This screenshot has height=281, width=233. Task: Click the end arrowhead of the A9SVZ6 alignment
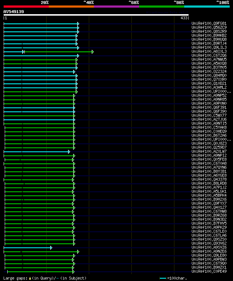pos(51,248)
